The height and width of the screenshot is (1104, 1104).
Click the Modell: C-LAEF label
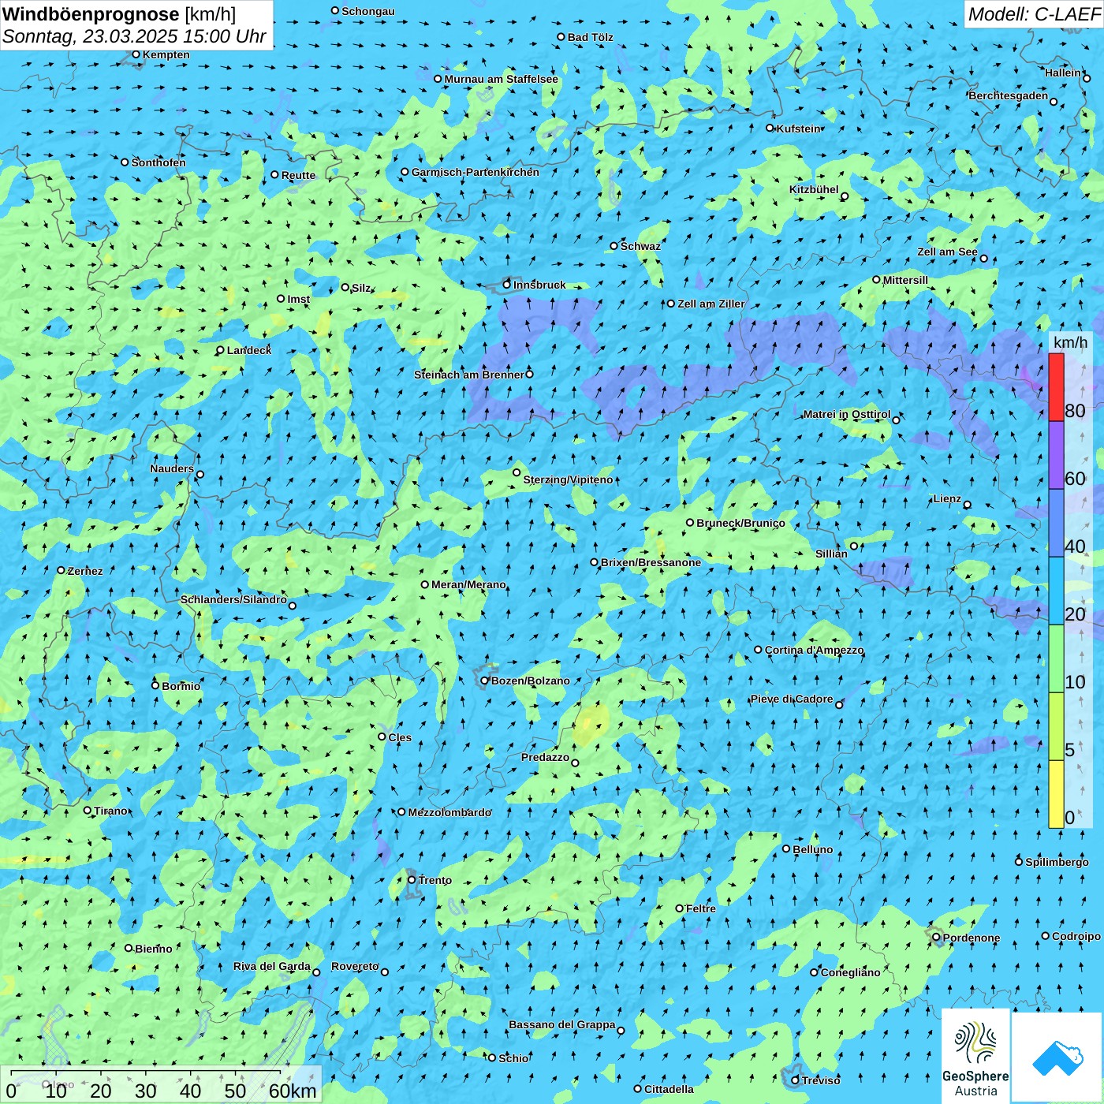click(x=1034, y=14)
